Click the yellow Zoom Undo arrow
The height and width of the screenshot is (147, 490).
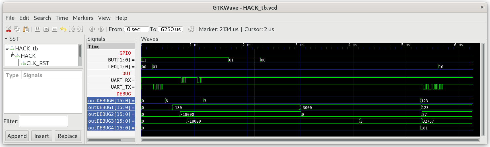point(63,29)
